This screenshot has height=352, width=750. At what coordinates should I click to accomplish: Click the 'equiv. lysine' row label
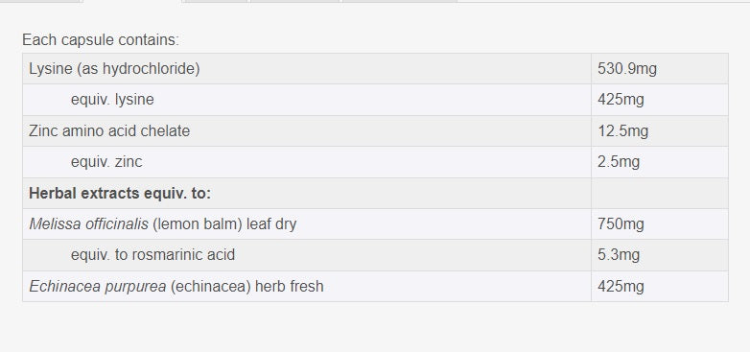coord(112,100)
